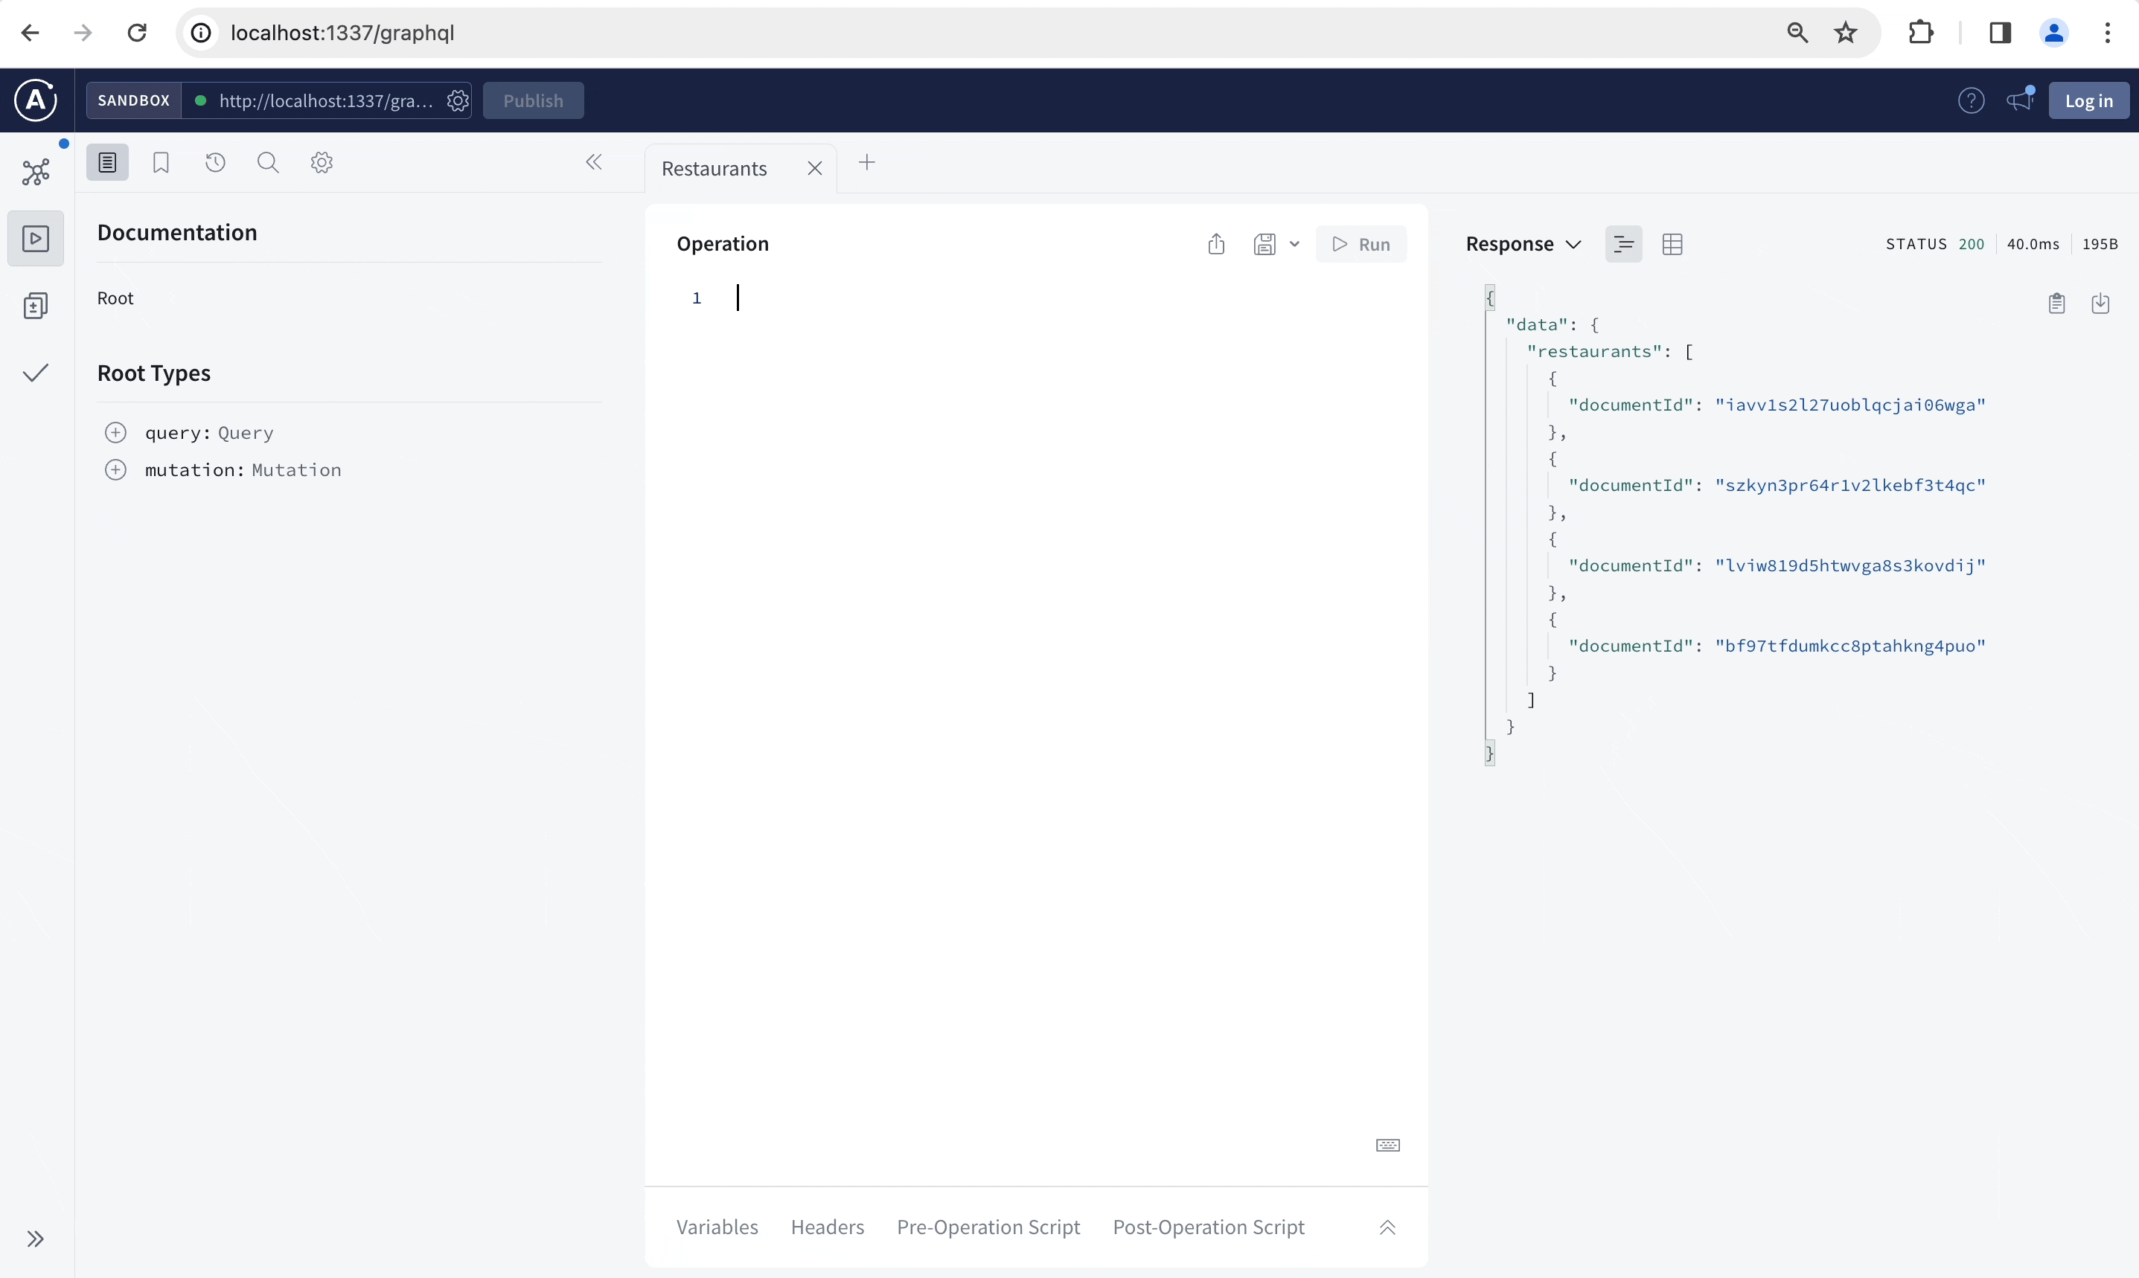Expand the mutation: Mutation root type
Image resolution: width=2139 pixels, height=1278 pixels.
tap(115, 470)
